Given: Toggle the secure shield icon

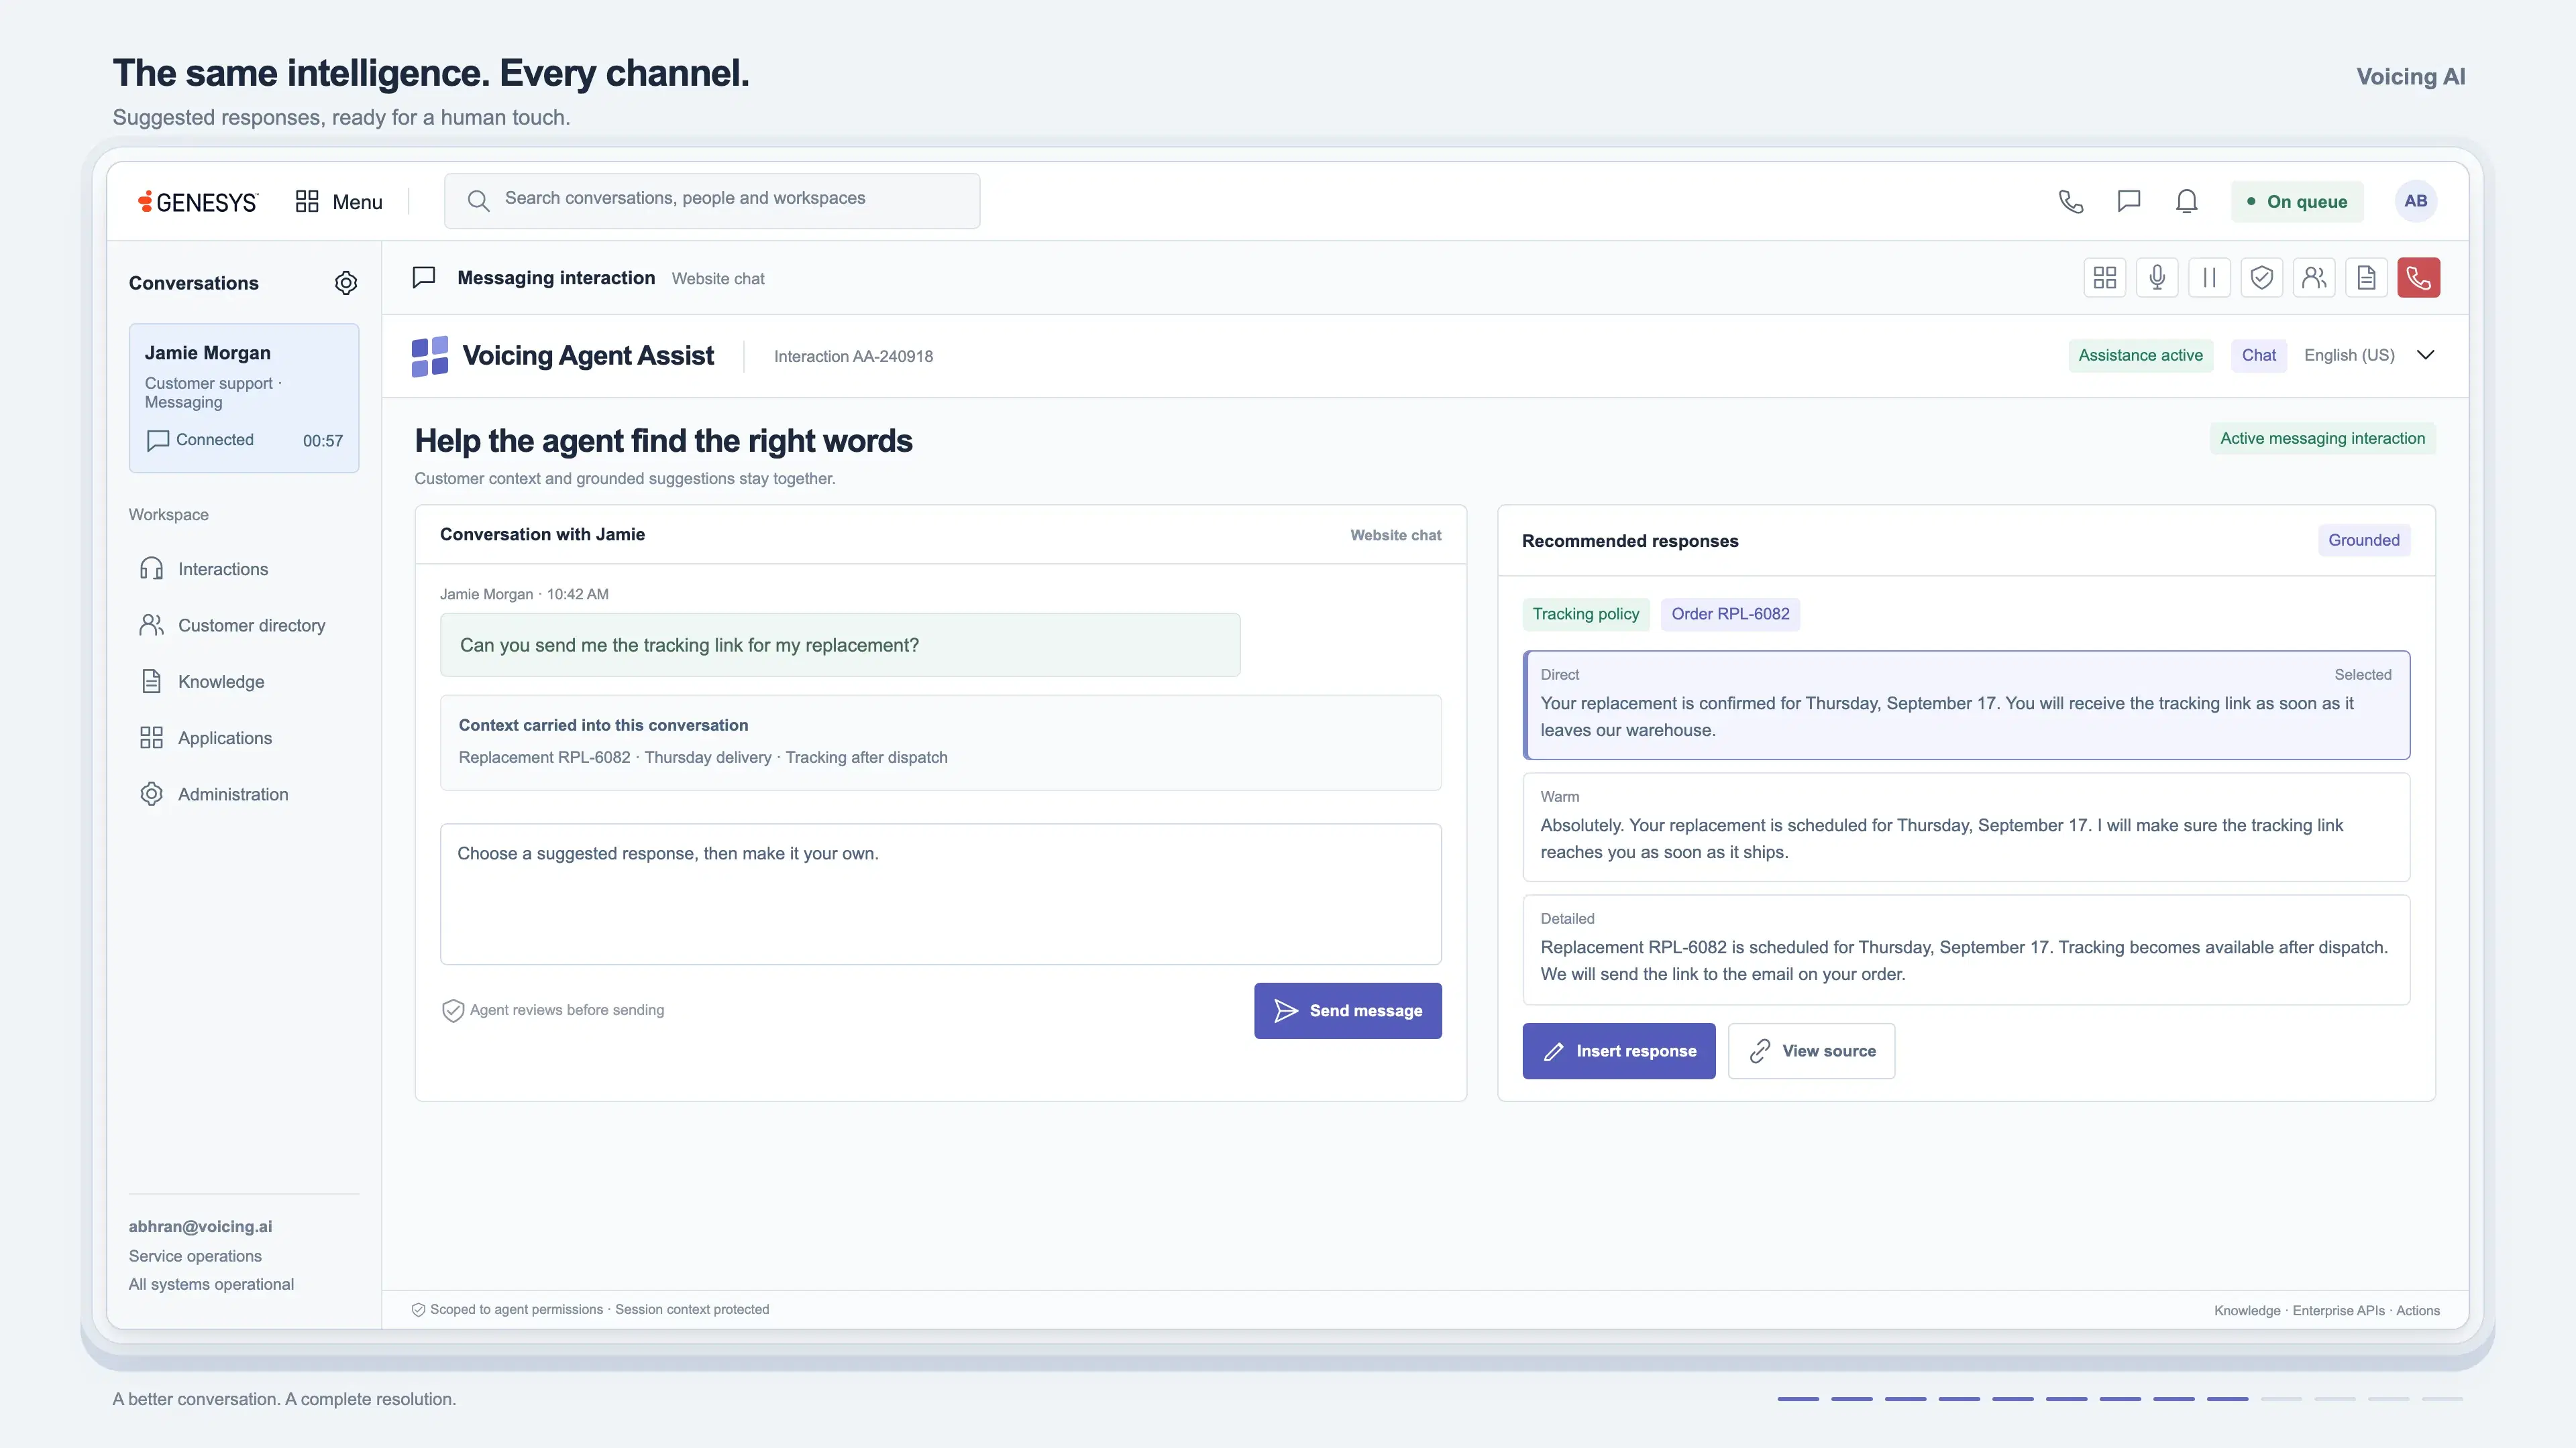Looking at the screenshot, I should [2262, 278].
